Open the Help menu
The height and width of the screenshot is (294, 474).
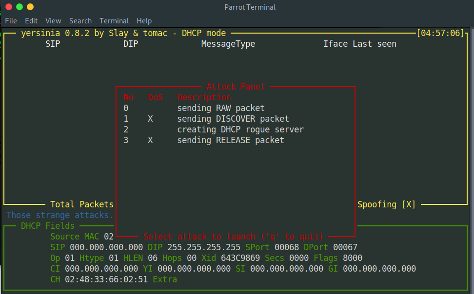coord(144,21)
